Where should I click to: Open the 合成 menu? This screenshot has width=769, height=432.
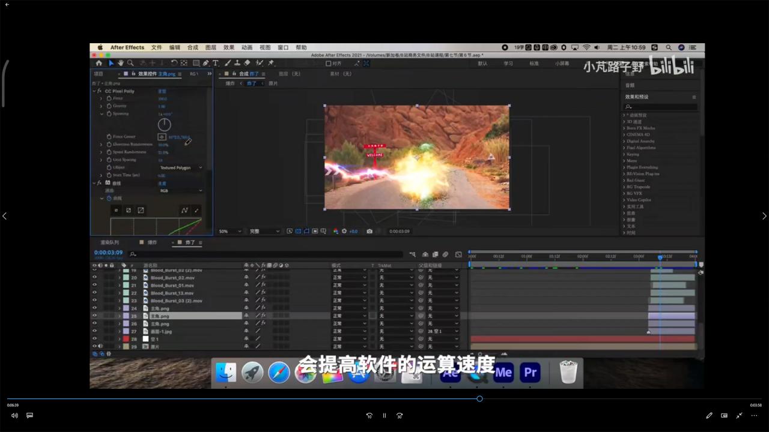coord(192,47)
